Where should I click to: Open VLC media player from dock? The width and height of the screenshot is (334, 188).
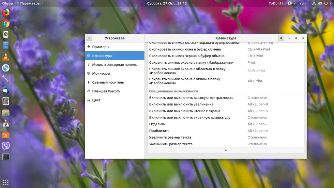6,57
